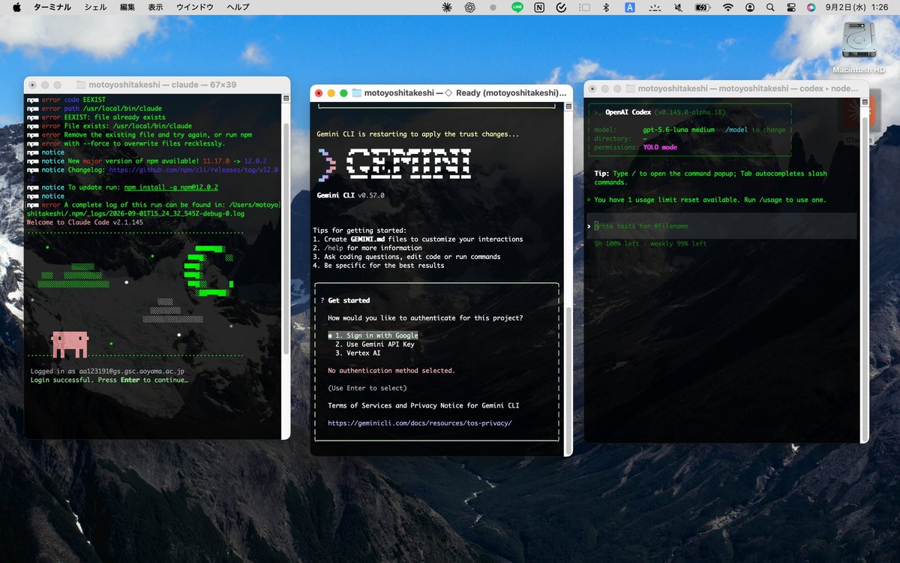
Task: Click the pink Claude mascot pixel art
Action: point(70,345)
